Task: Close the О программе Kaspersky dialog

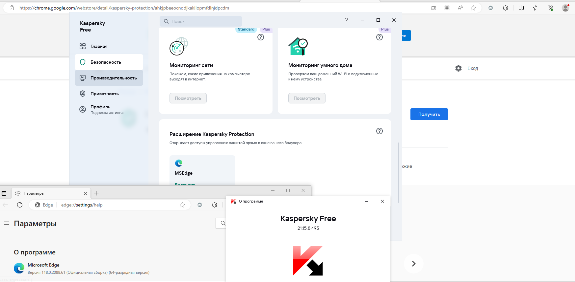Action: [382, 201]
